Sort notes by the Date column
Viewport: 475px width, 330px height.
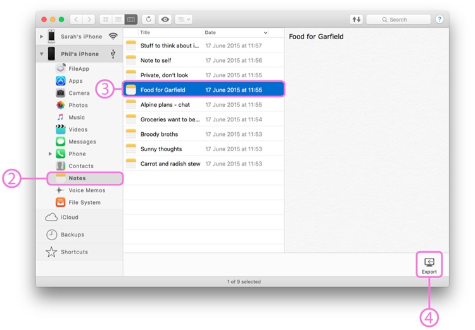pyautogui.click(x=236, y=32)
